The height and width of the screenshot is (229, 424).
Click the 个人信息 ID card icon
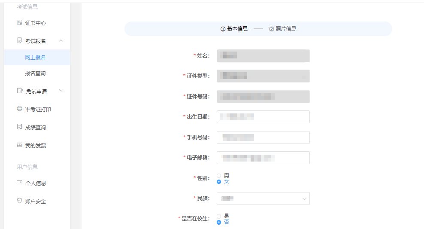[19, 183]
